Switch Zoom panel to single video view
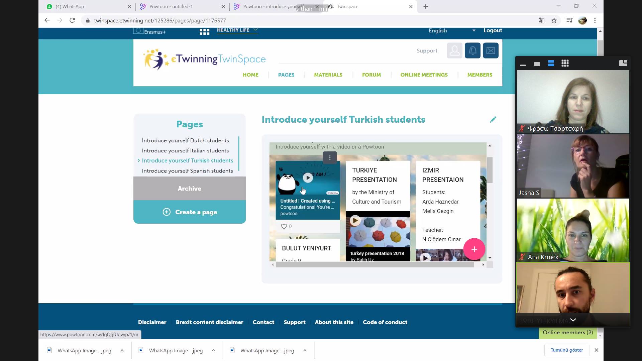Image resolution: width=642 pixels, height=361 pixels. tap(537, 64)
